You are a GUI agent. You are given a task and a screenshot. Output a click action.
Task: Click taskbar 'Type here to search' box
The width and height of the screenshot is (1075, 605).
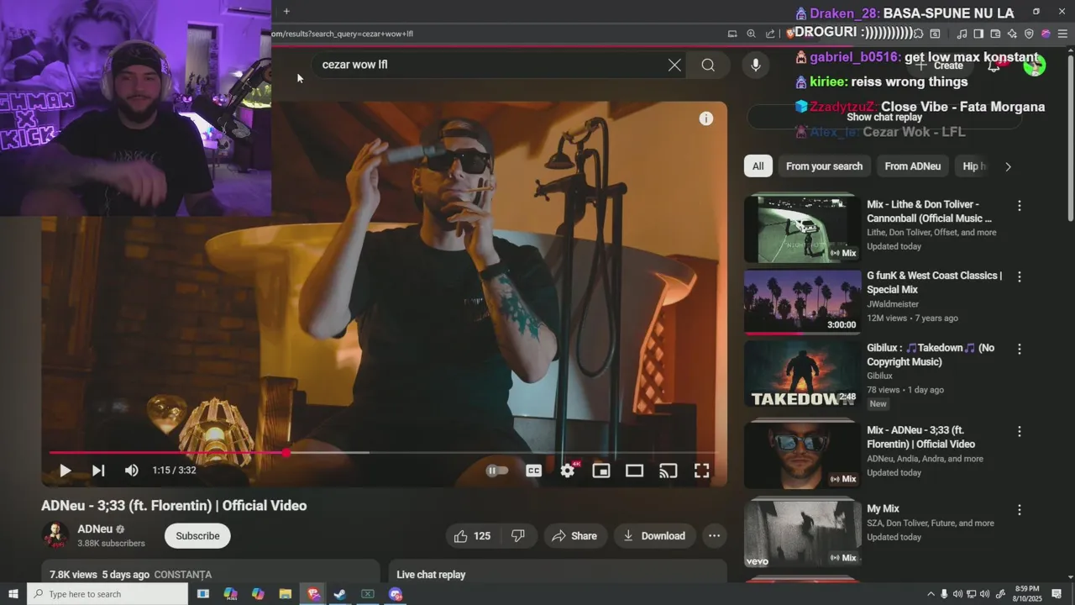[107, 594]
